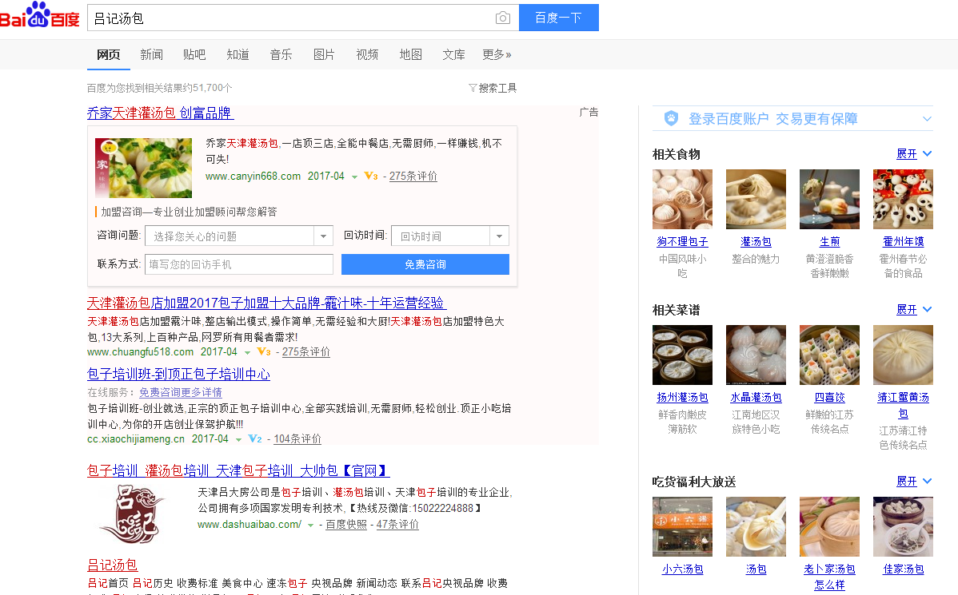958x595 pixels.
Task: Open the 乔家天津灌汤包 创富品牌 result
Action: coord(160,113)
